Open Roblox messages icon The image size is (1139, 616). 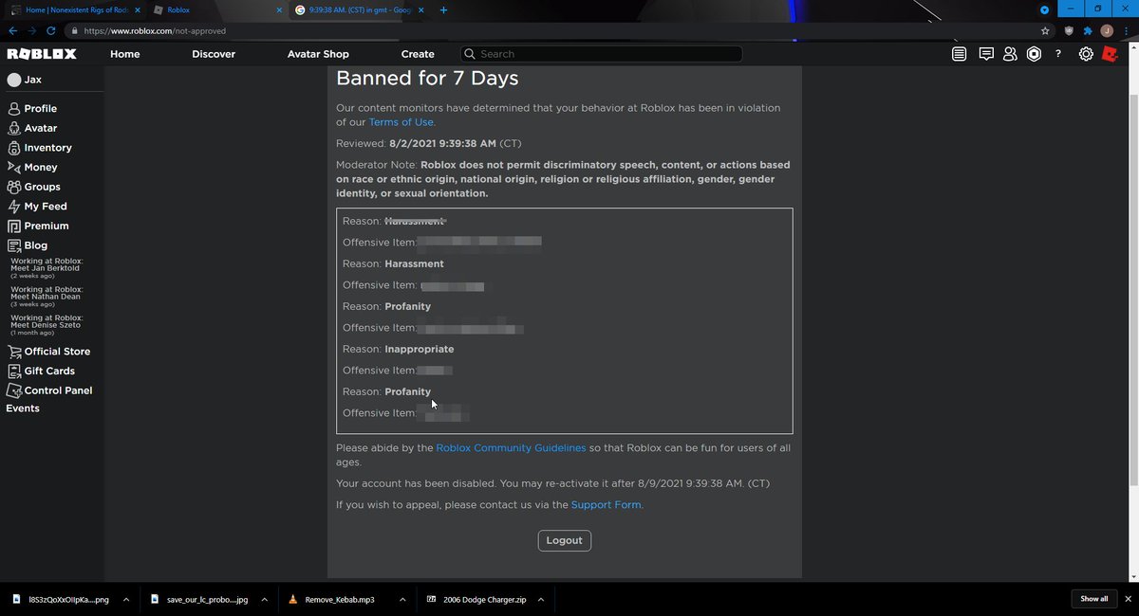986,54
